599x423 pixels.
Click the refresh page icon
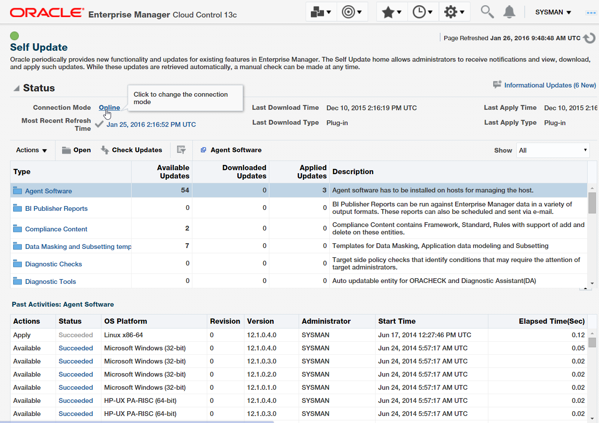[x=589, y=38]
